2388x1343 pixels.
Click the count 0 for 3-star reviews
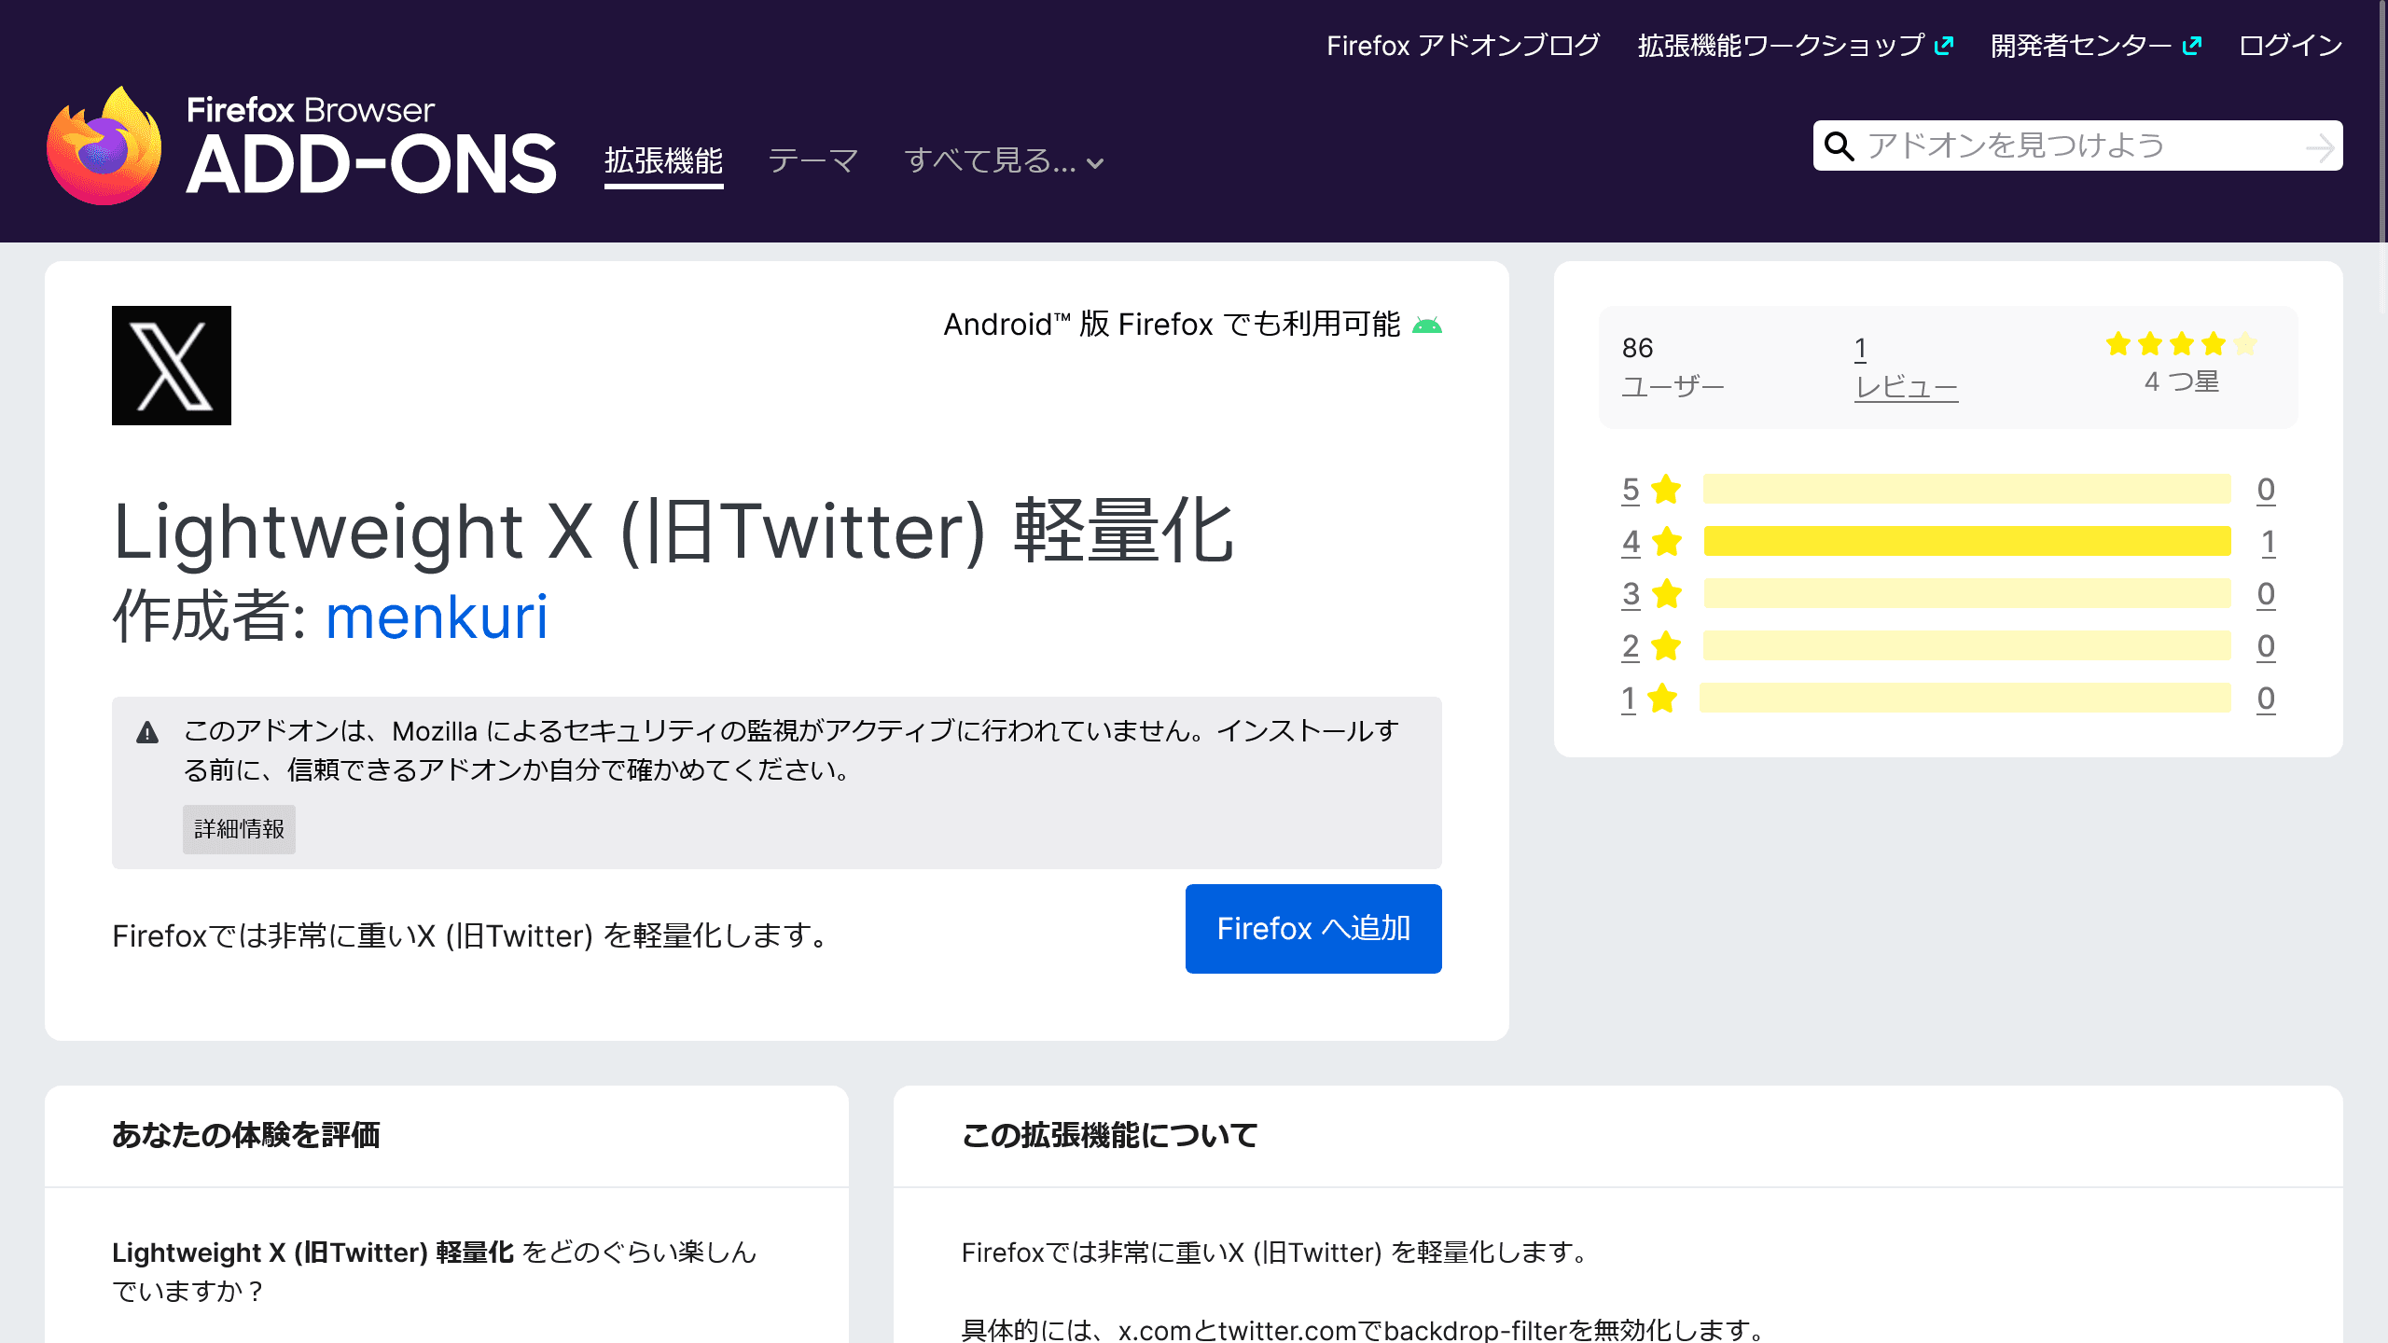tap(2266, 594)
